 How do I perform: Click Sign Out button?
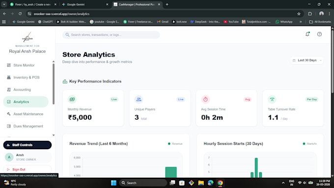click(x=28, y=169)
